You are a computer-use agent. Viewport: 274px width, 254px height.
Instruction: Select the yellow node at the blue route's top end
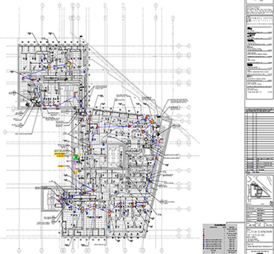point(69,64)
